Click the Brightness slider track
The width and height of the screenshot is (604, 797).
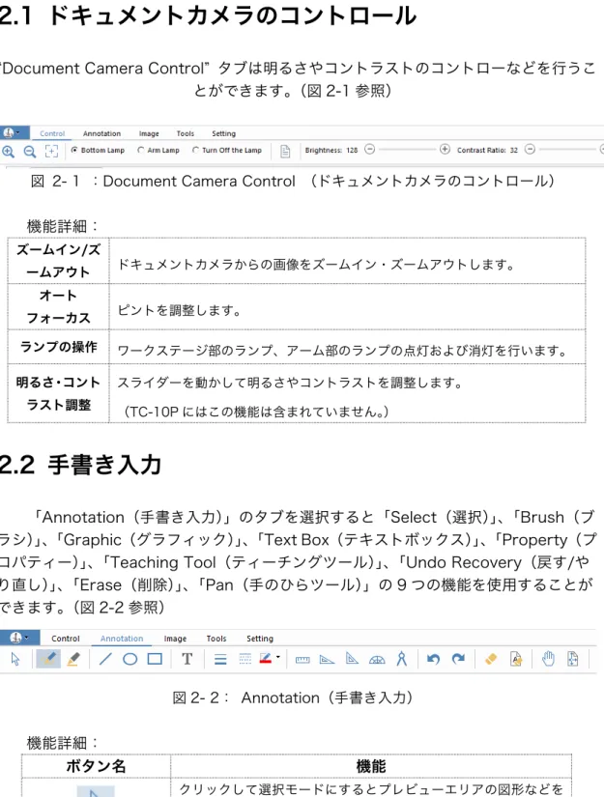tap(407, 150)
